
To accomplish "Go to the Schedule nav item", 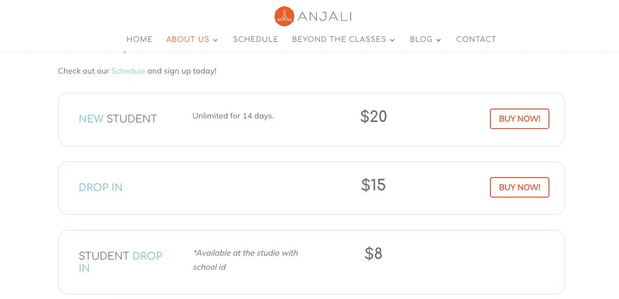I will click(x=256, y=39).
